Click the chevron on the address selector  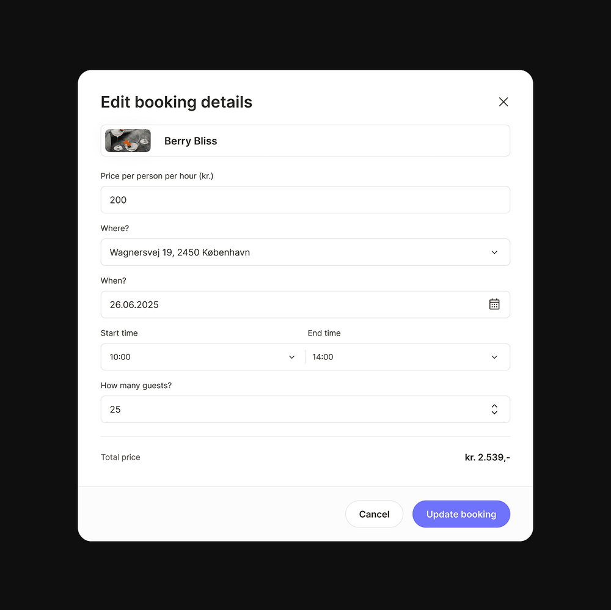click(x=494, y=252)
